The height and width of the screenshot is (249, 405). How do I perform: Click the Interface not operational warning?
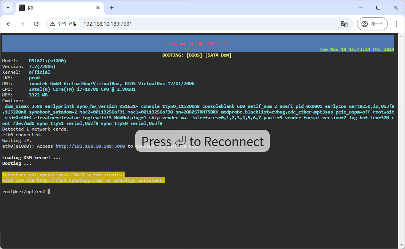[64, 175]
